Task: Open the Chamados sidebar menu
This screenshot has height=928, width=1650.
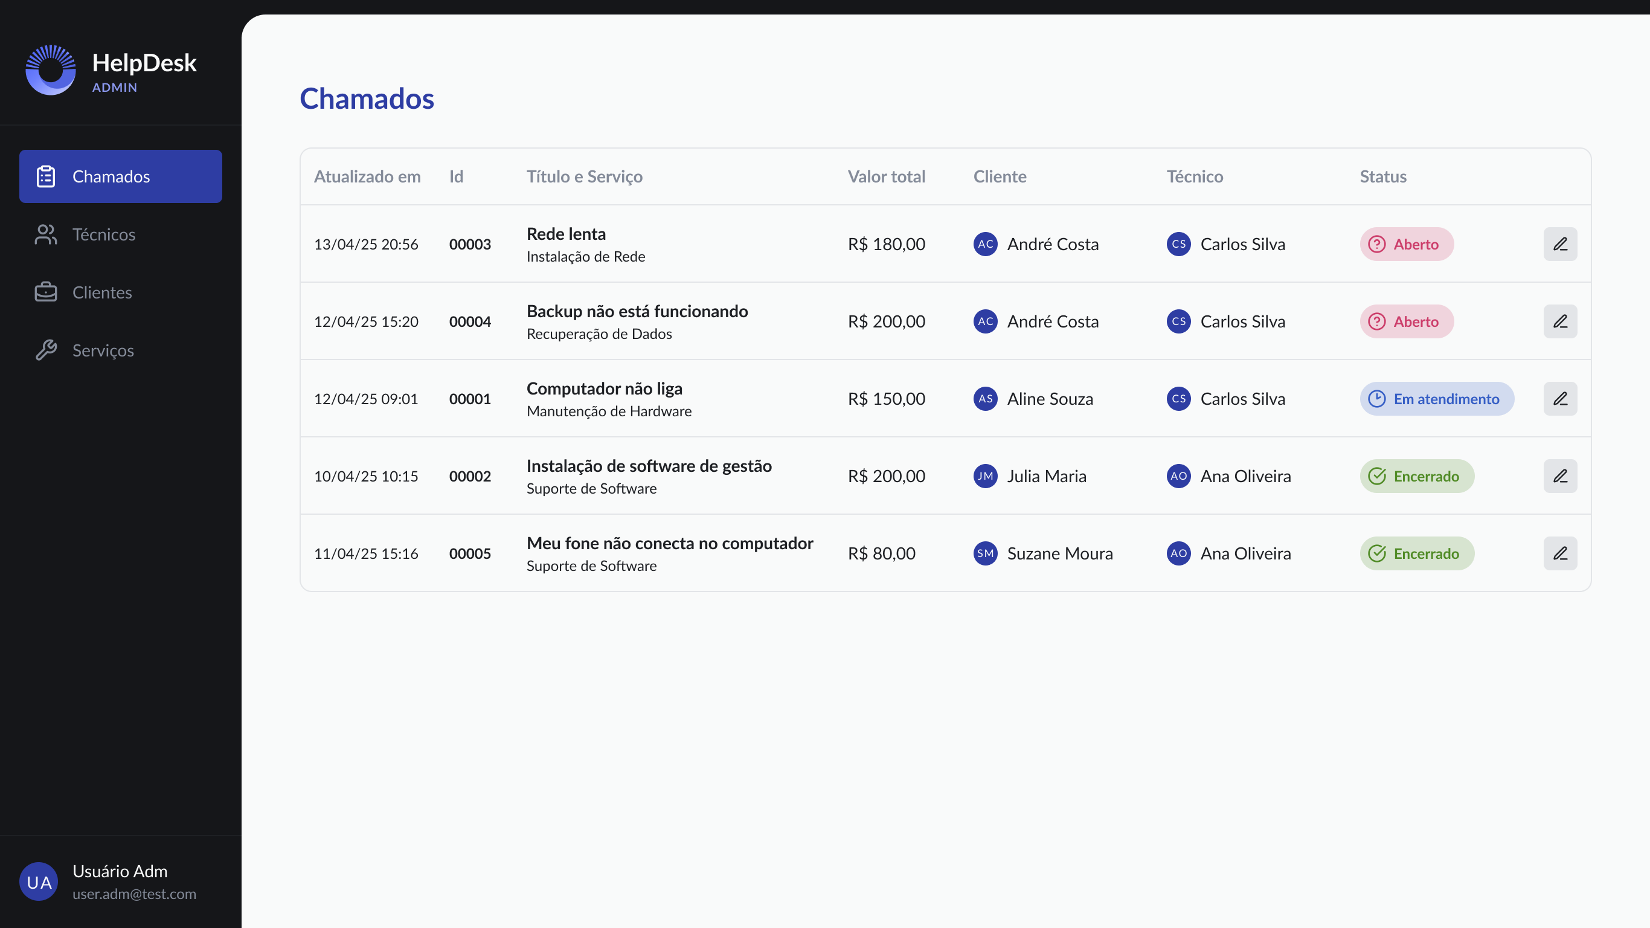Action: coord(120,176)
